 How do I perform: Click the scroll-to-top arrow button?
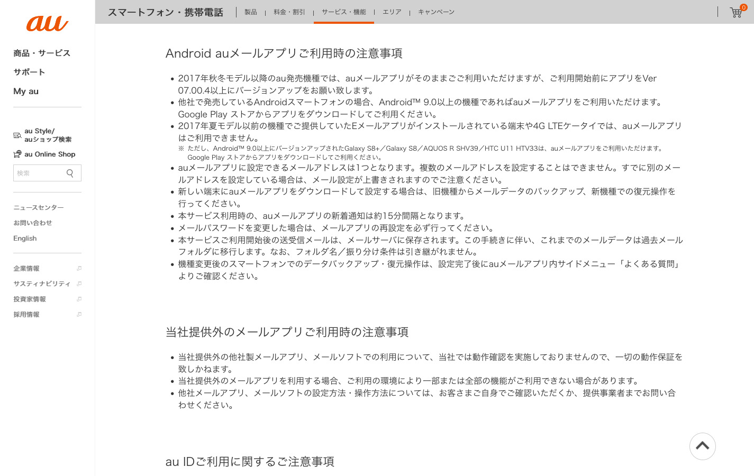point(702,446)
